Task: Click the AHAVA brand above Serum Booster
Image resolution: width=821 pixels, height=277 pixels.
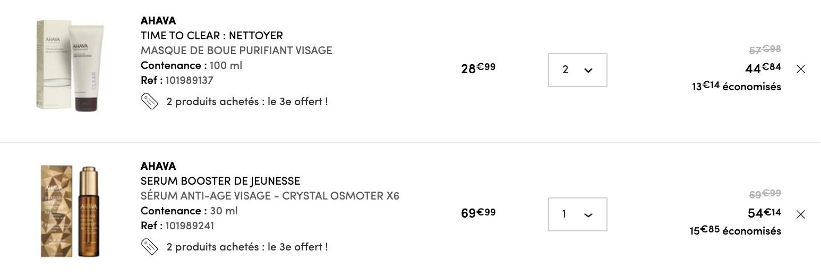Action: 158,166
